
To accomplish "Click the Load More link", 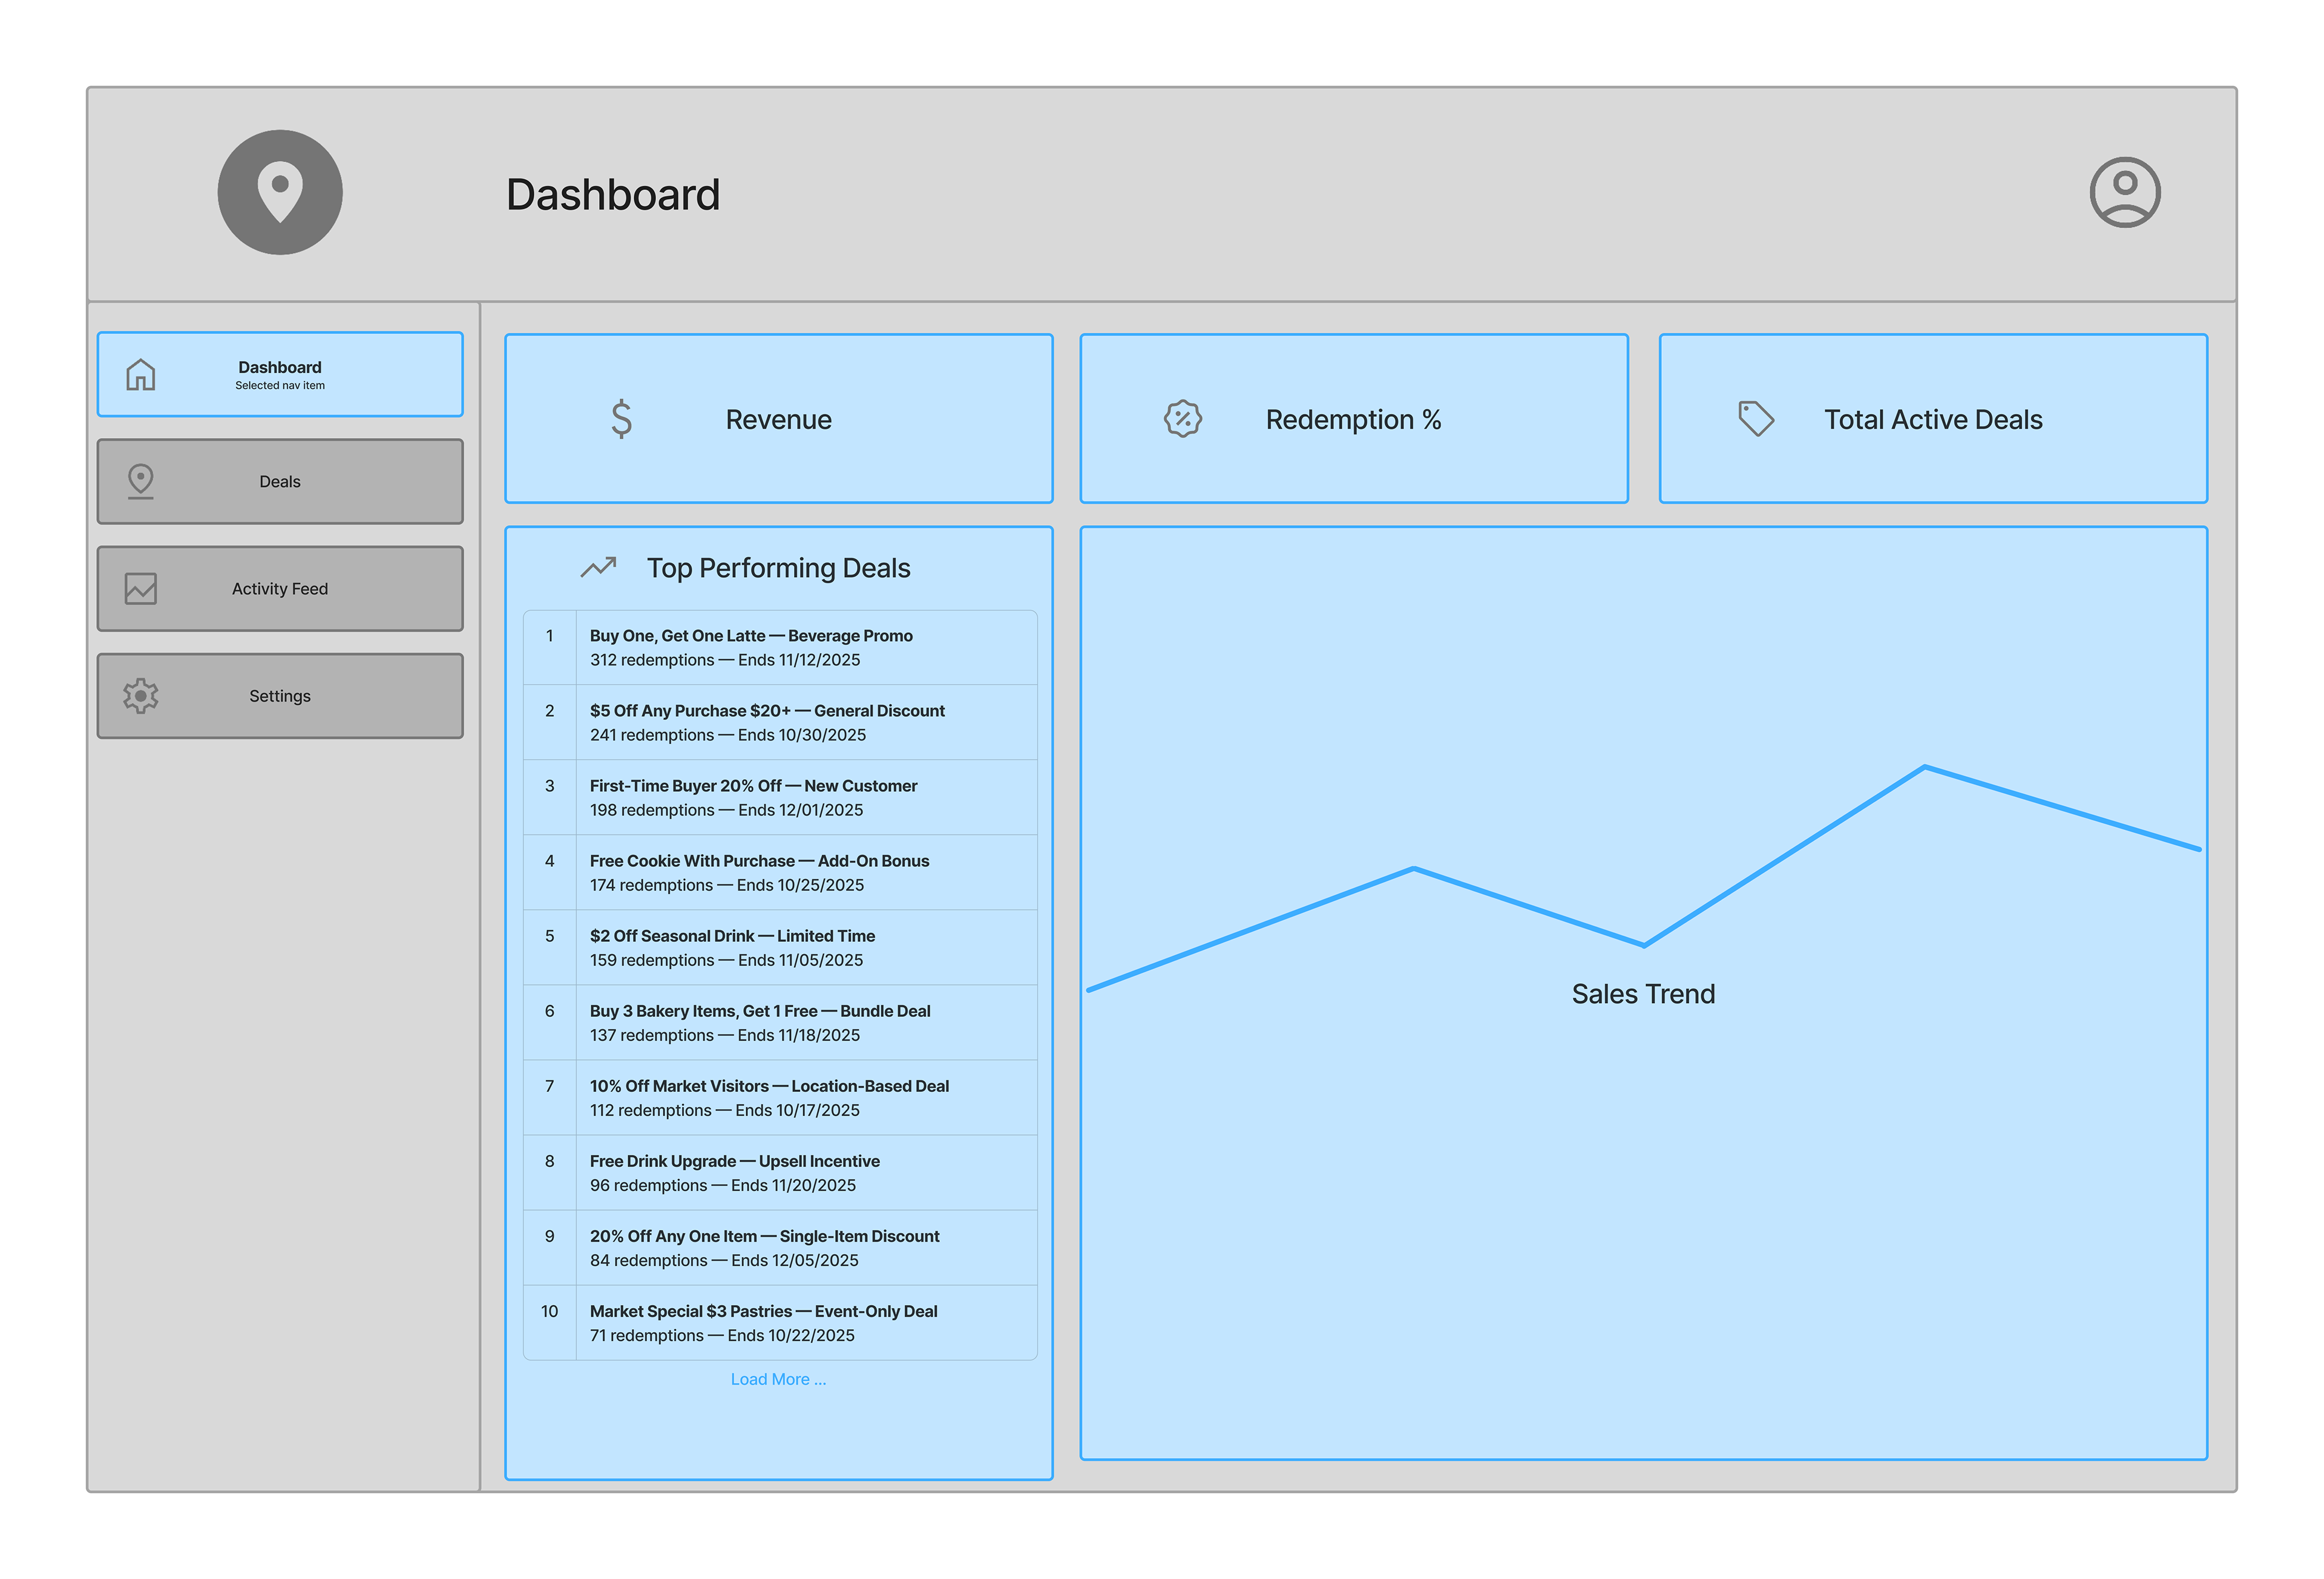I will tap(778, 1379).
